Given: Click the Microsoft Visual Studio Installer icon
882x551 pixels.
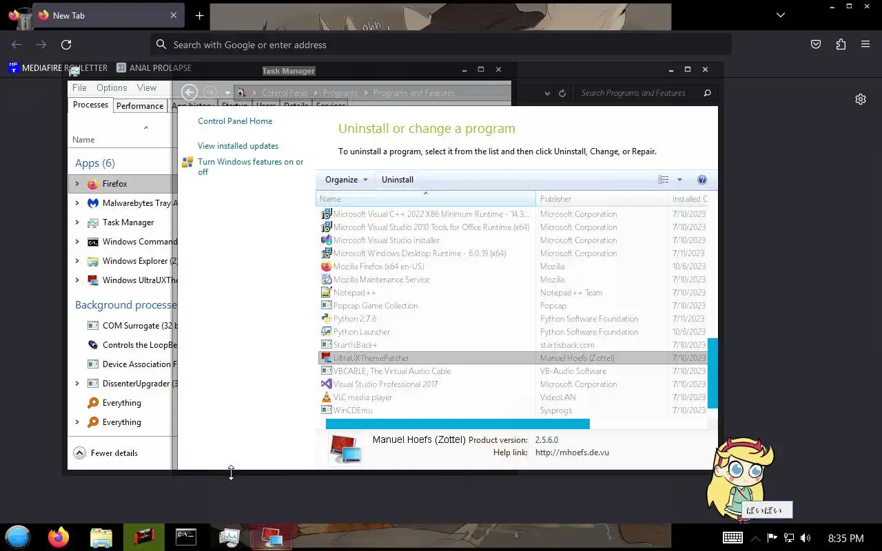Looking at the screenshot, I should pos(327,240).
